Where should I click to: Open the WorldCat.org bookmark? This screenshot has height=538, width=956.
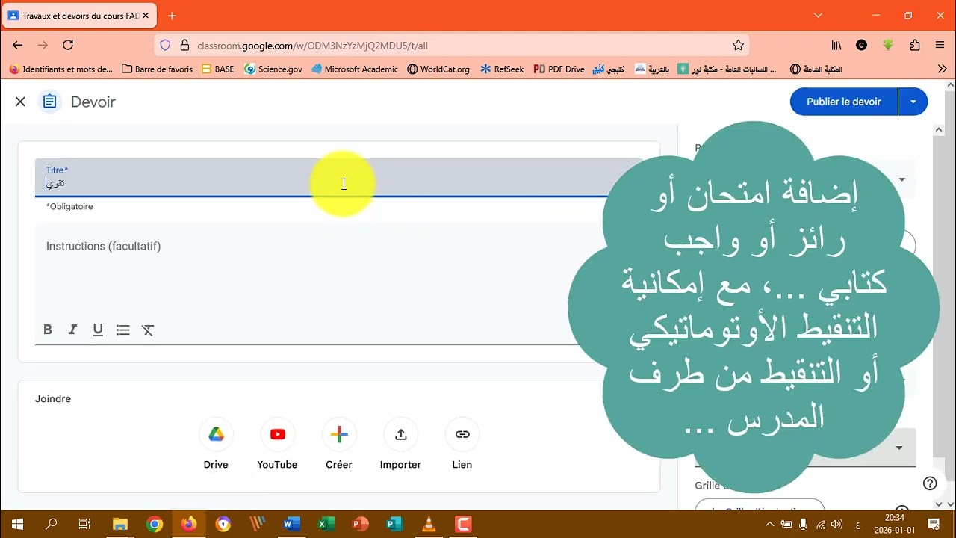[438, 69]
